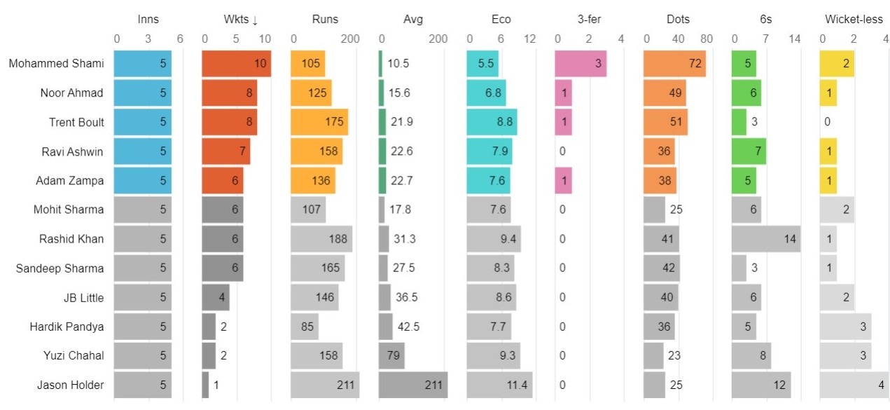Sort the table by Avg header
The height and width of the screenshot is (410, 890).
click(x=412, y=20)
